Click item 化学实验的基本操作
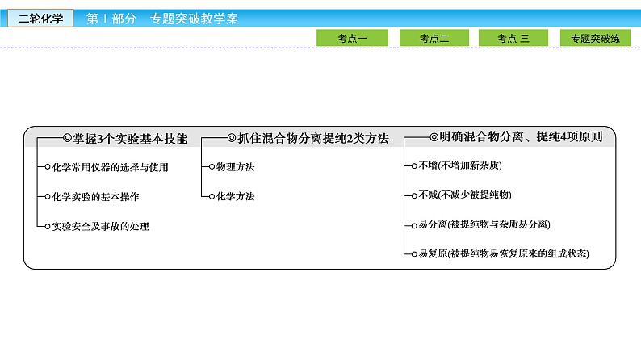 95,197
